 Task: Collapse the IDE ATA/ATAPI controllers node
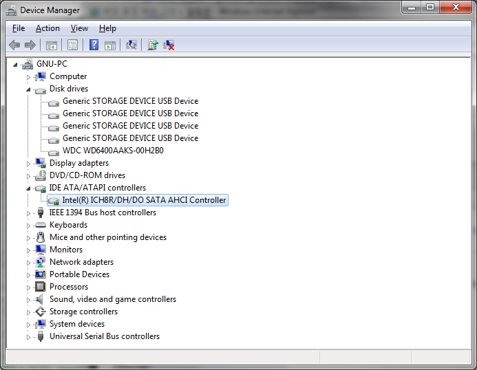(x=28, y=188)
